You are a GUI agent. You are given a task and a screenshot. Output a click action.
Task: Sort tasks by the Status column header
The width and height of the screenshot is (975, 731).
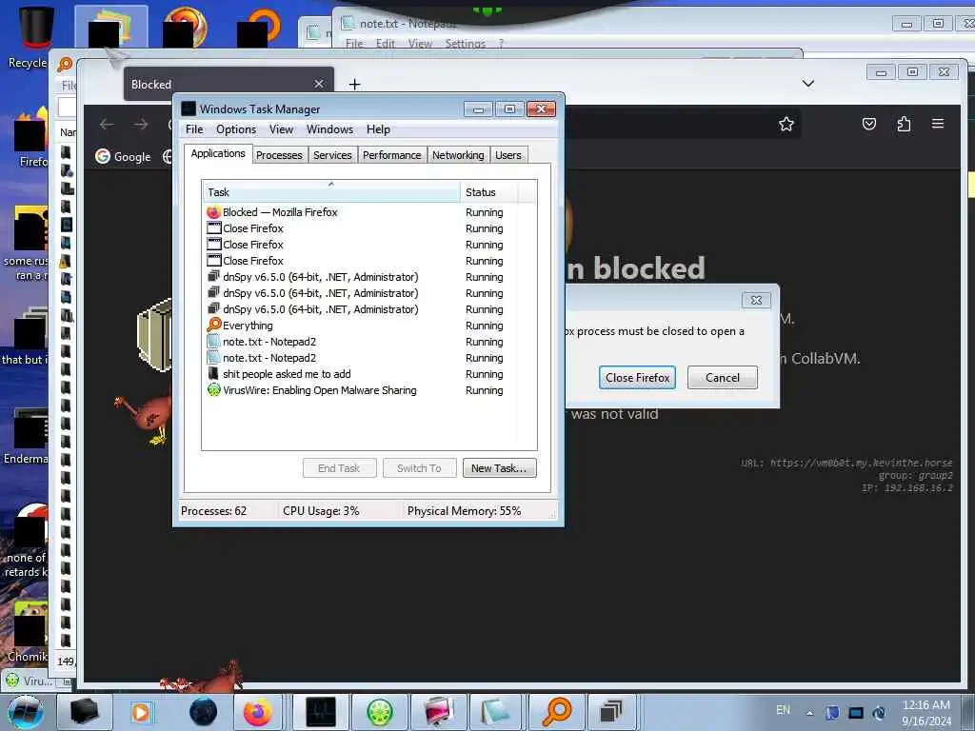(x=488, y=192)
